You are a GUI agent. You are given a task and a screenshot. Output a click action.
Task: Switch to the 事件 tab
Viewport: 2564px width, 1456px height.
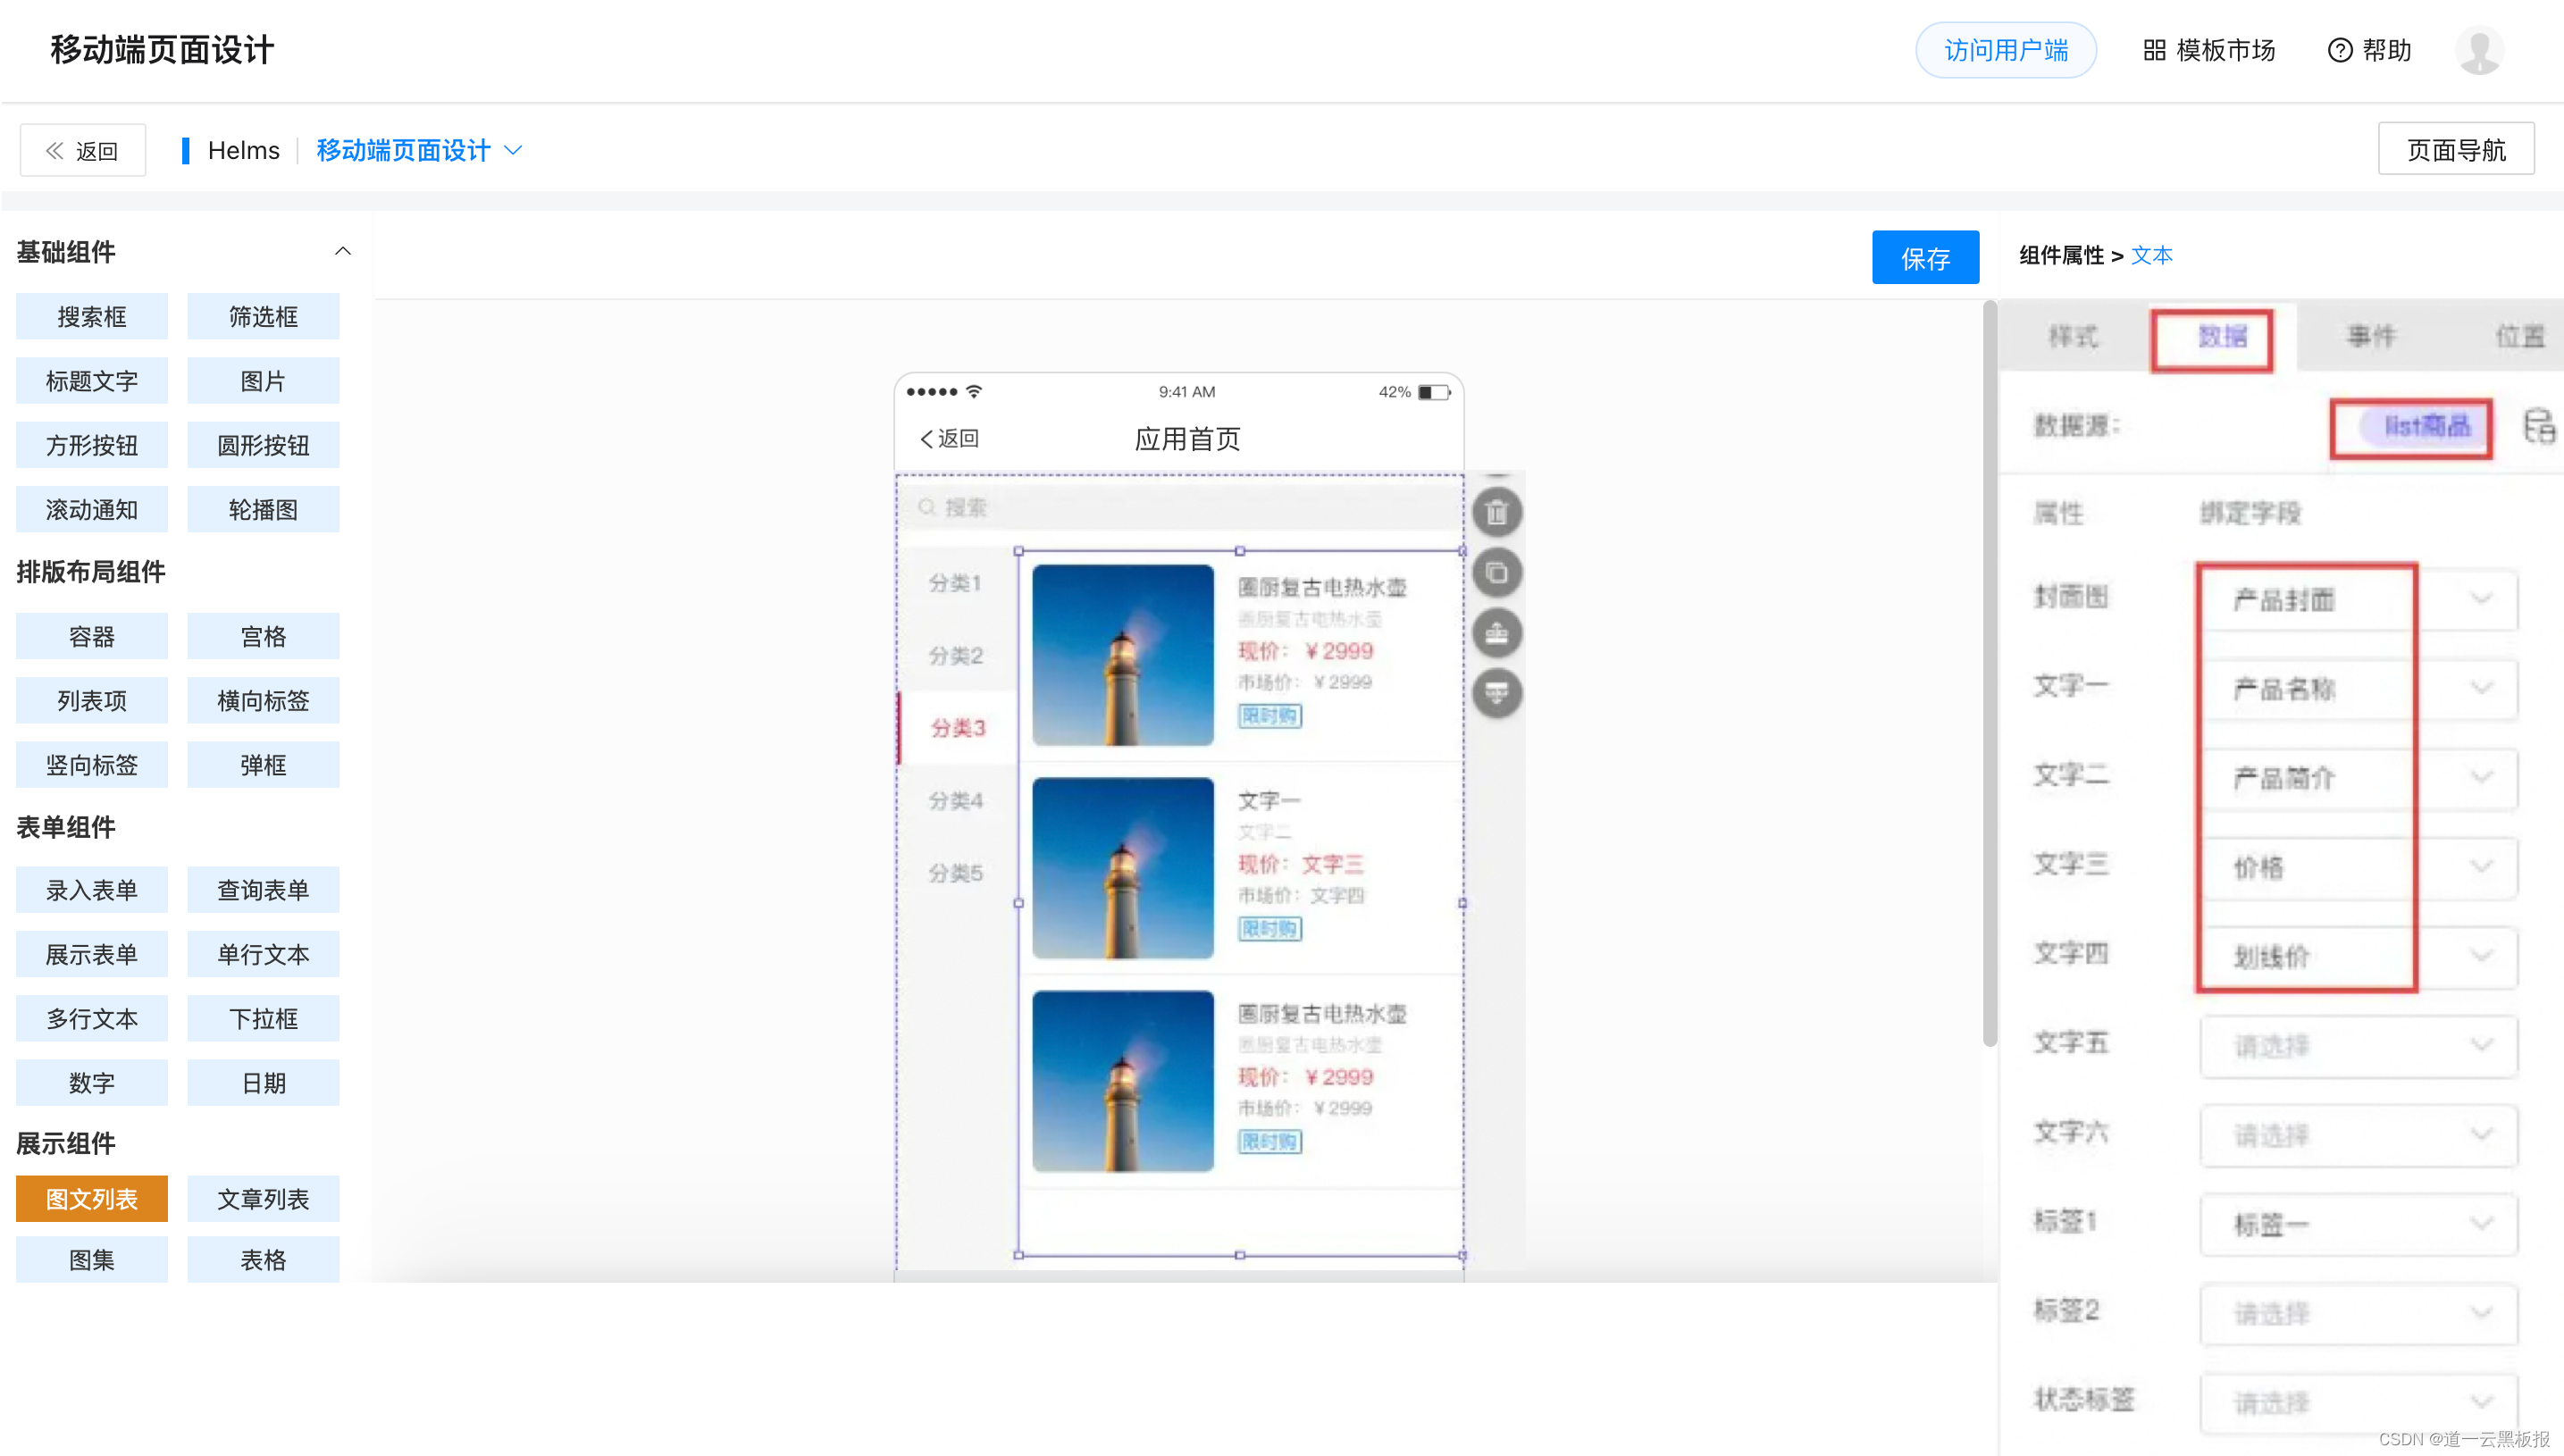(2371, 337)
